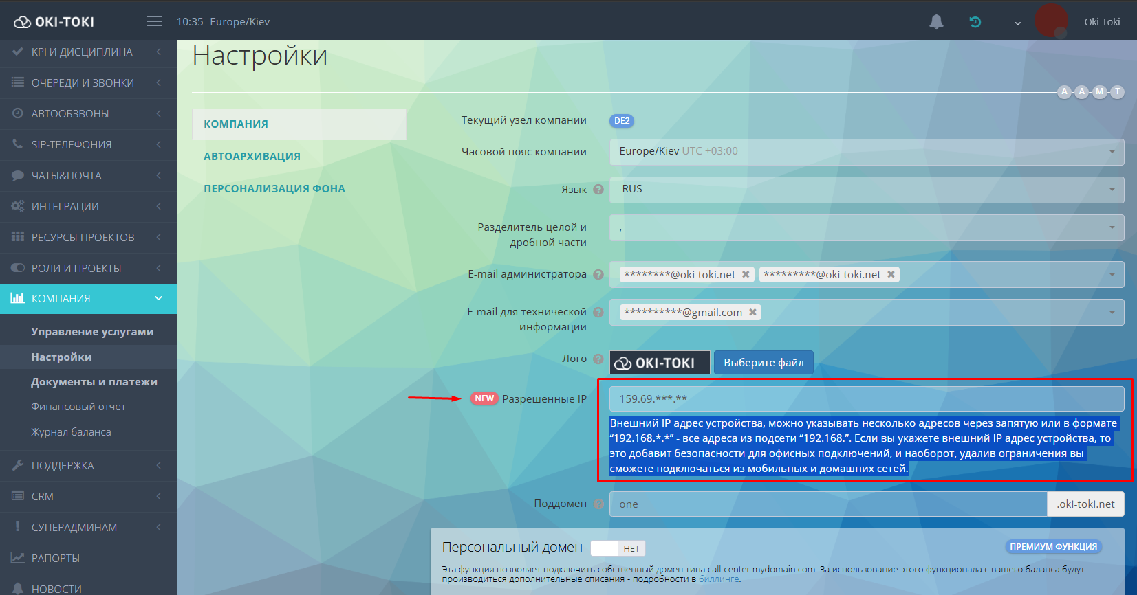Screen dimensions: 1137x595
Task: Click the Суперадминам exclamation icon
Action: tap(18, 527)
